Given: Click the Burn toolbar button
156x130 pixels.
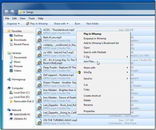Looking at the screenshot, I should [x=77, y=24].
